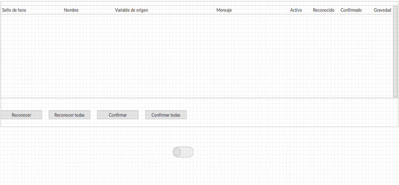Click the Activo column header
The width and height of the screenshot is (399, 185).
[x=296, y=10]
